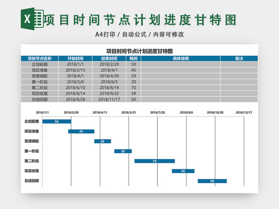Click the 第一阶段 table cell
The width and height of the screenshot is (279, 209).
coord(40,82)
